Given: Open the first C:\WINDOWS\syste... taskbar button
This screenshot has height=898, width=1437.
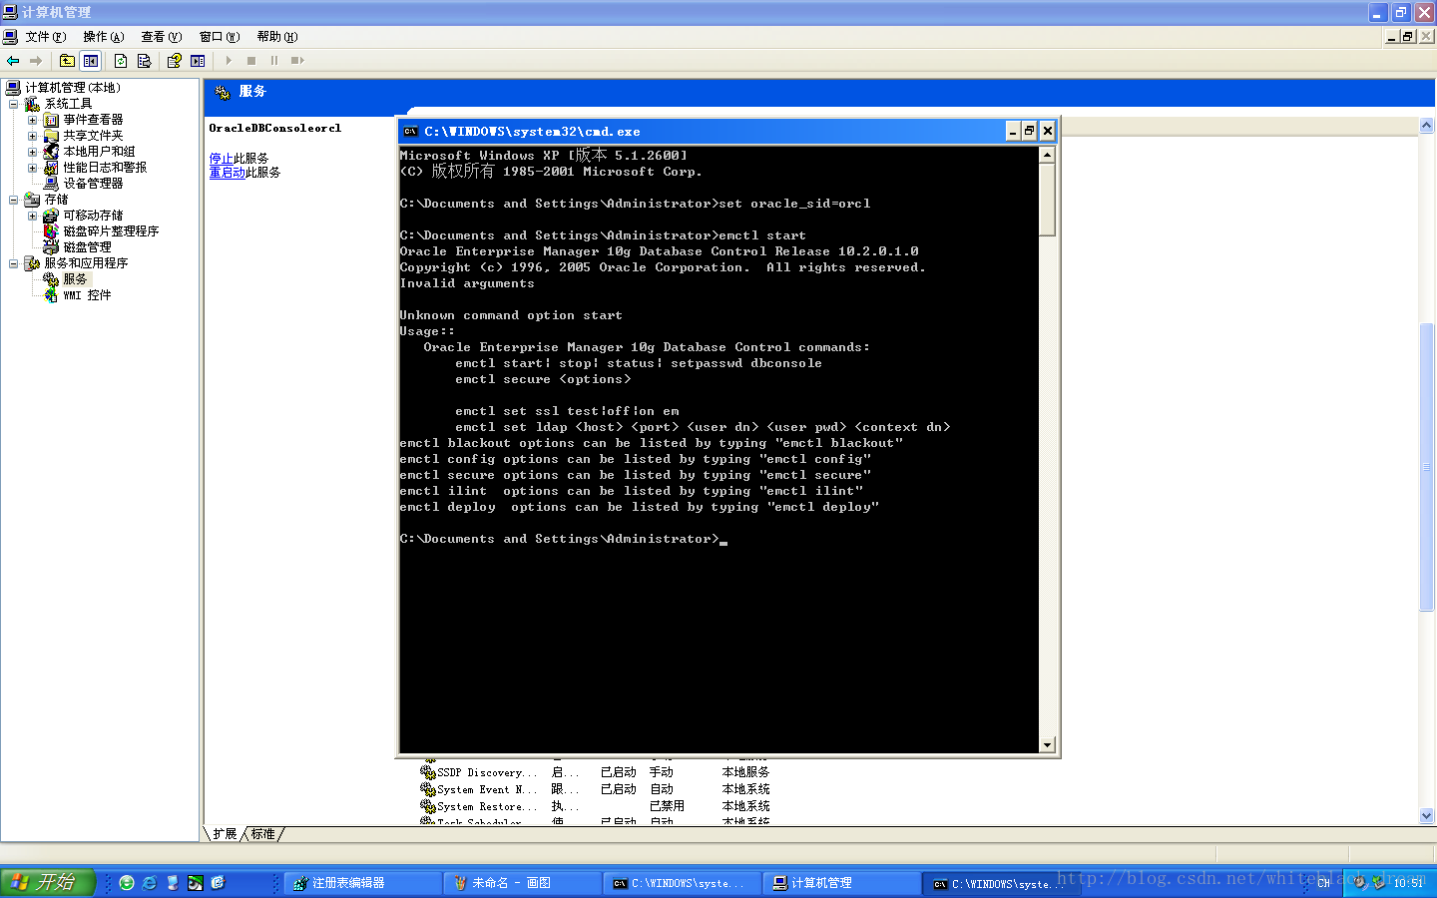Looking at the screenshot, I should [683, 883].
